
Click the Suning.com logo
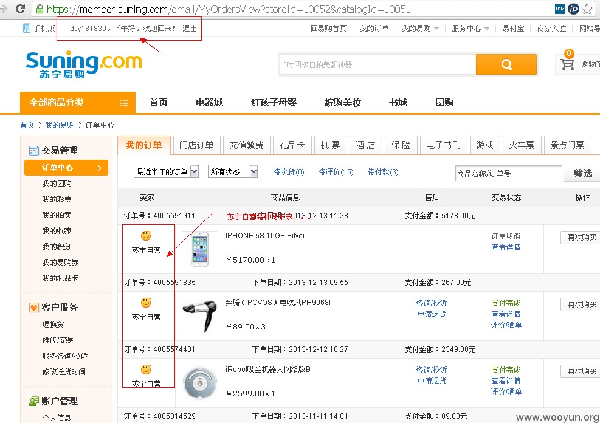point(84,64)
